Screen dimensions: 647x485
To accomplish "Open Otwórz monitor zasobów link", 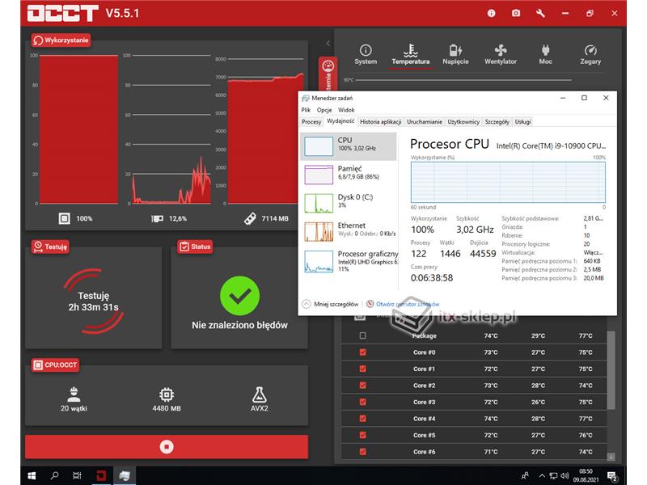I will point(408,304).
